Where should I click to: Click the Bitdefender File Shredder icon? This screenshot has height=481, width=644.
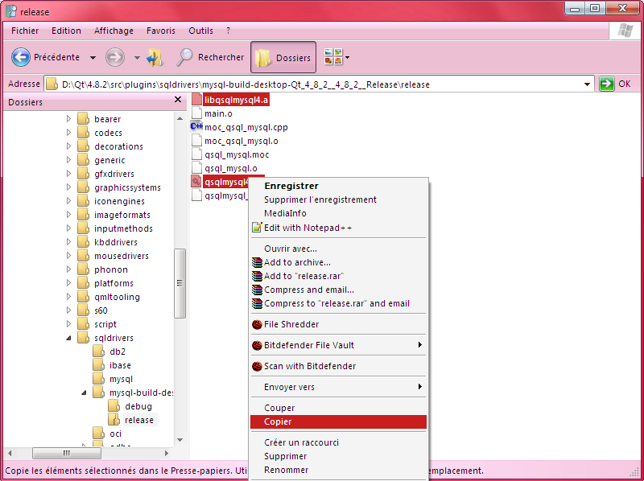click(x=257, y=324)
